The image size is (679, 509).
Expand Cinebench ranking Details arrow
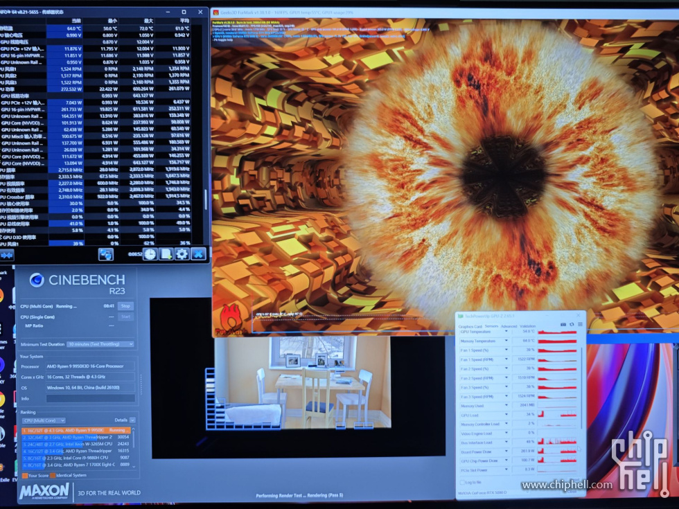click(x=132, y=420)
